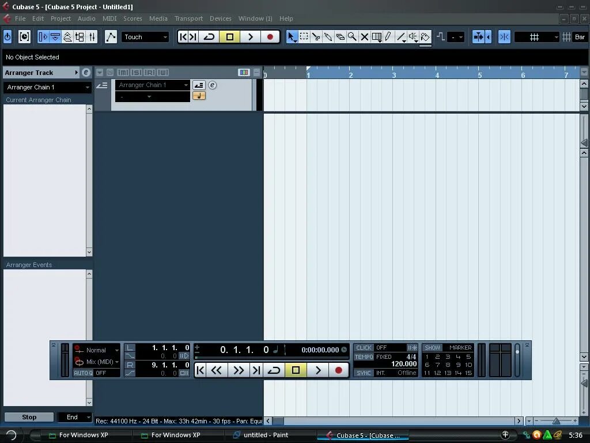Viewport: 590px width, 443px height.
Task: Click Fast Forward in the transport panel
Action: coord(239,370)
